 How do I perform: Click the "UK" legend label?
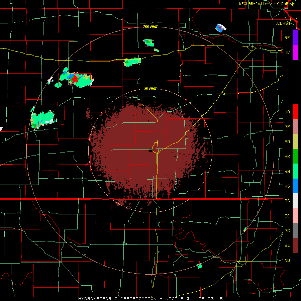tap(287, 53)
